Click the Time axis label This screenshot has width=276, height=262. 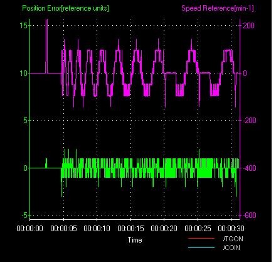pyautogui.click(x=135, y=240)
